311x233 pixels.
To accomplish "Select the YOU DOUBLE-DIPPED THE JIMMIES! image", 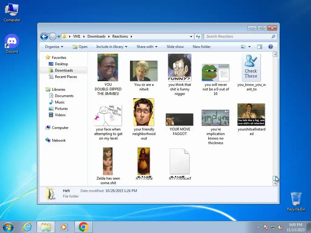I will point(108,67).
